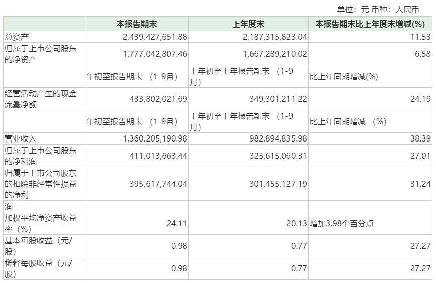Click the 本报告期末 column header
Image resolution: width=436 pixels, height=283 pixels.
pos(136,24)
